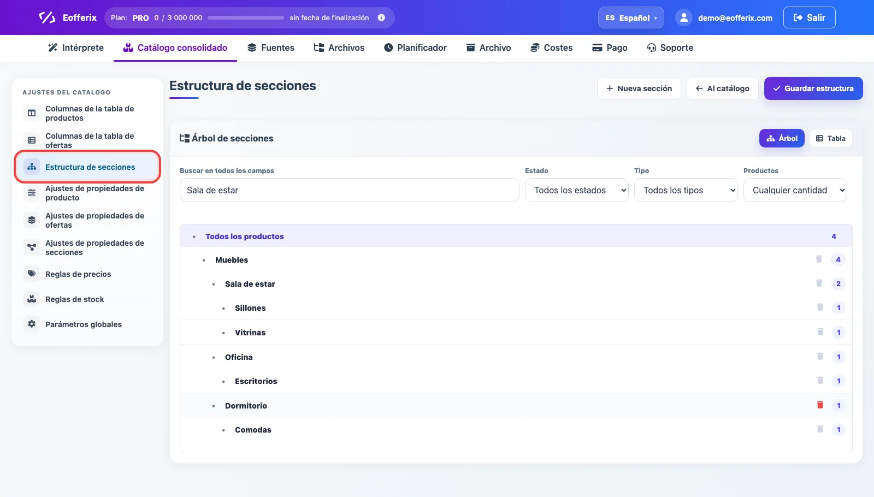Click the user avatar icon
This screenshot has height=497, width=874.
tap(684, 17)
